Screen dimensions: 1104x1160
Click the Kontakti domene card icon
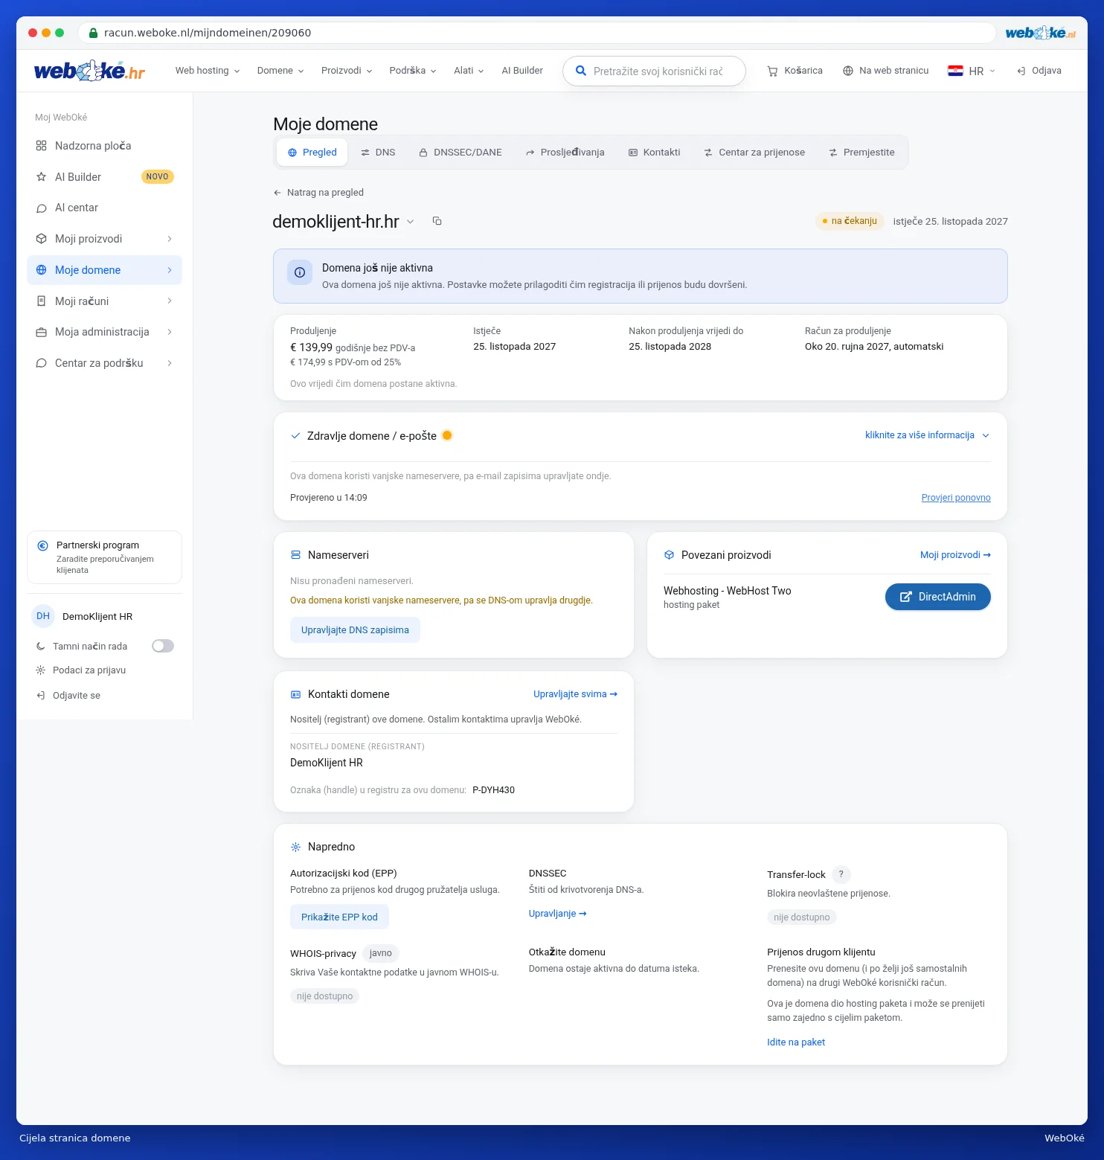pyautogui.click(x=295, y=694)
